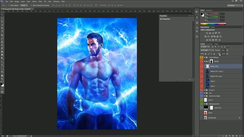Open the Opacity slider arrow
Screen dimensions: 244x137
tap(227, 50)
